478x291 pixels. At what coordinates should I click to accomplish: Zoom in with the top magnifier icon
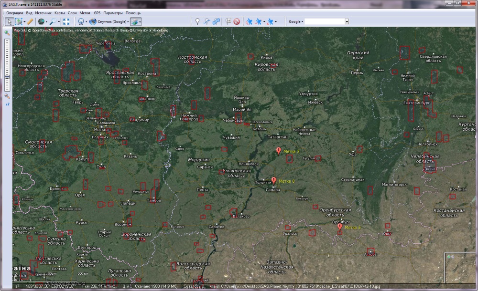coord(7,33)
